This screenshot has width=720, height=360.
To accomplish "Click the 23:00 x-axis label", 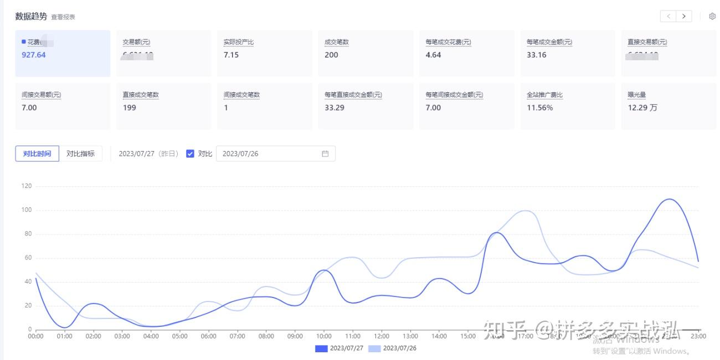I will point(699,336).
